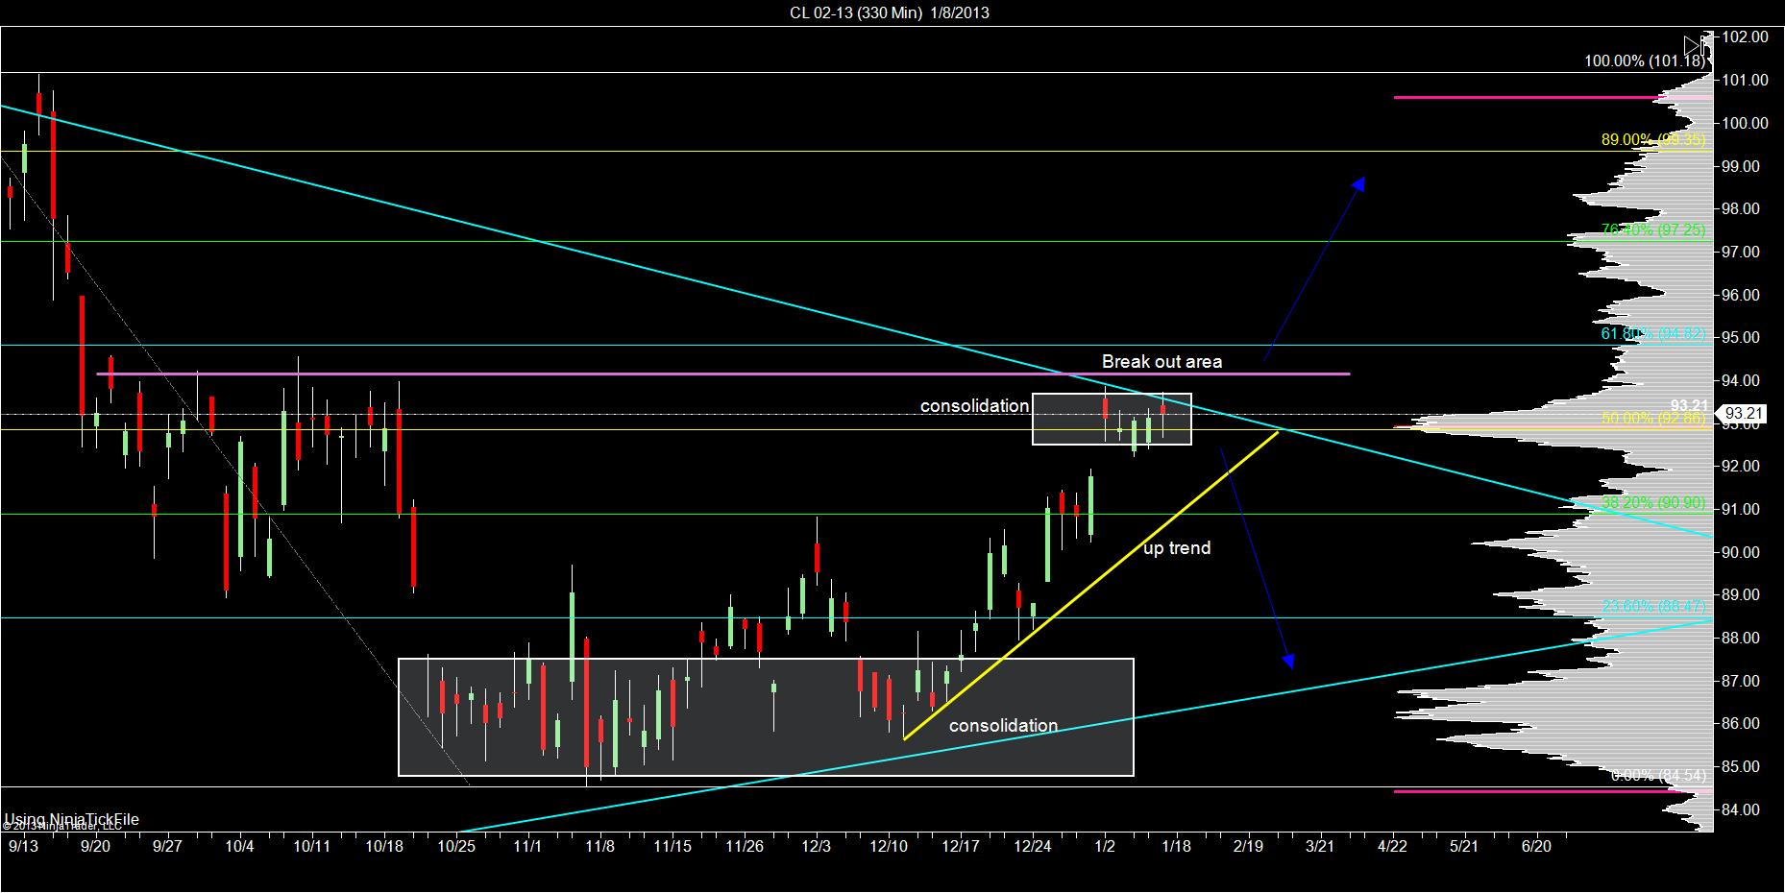The width and height of the screenshot is (1785, 893).
Task: Select the 100.00% (101.18) Fibonacci label
Action: click(x=1646, y=61)
